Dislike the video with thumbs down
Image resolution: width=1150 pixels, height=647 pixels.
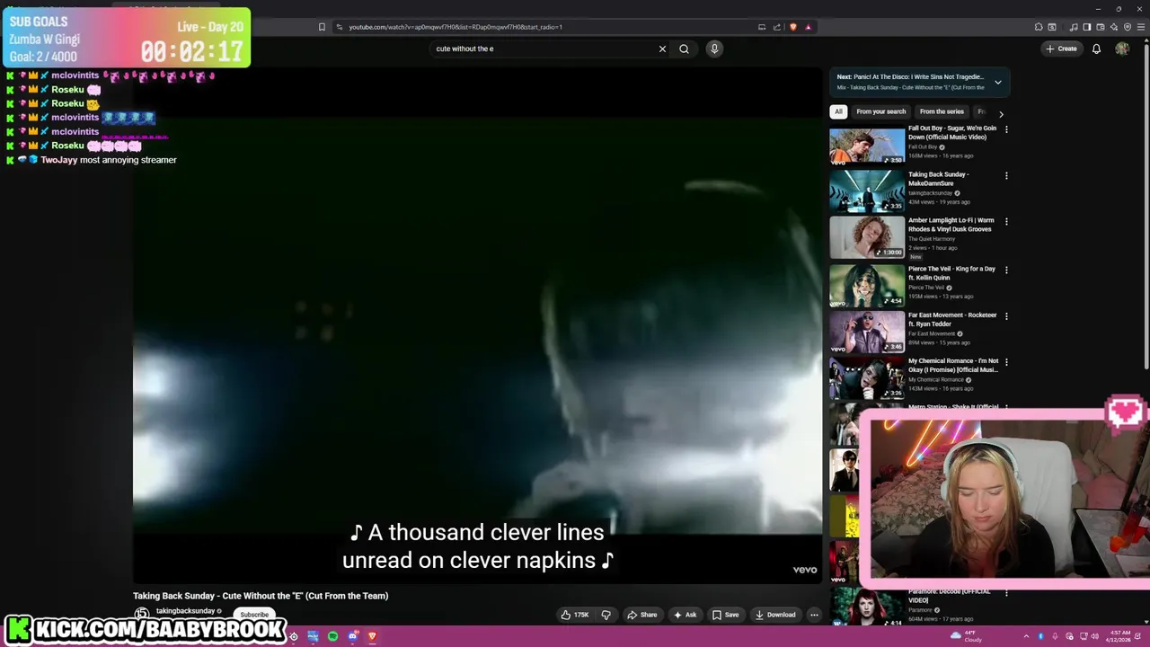[606, 615]
